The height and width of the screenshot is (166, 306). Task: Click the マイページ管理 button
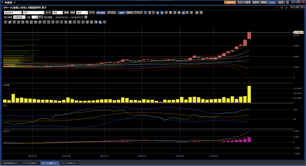point(244,2)
